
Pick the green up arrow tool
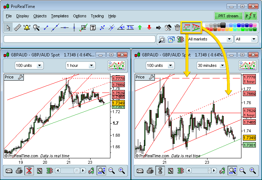(x=140, y=27)
